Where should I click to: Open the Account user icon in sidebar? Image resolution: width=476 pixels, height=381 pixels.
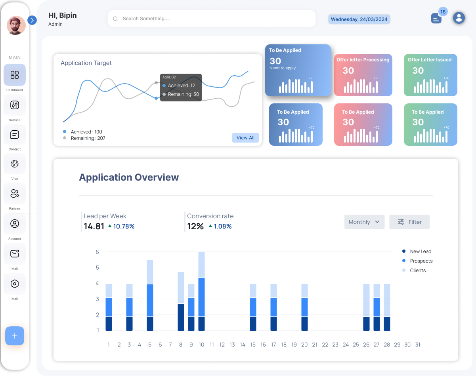[15, 224]
